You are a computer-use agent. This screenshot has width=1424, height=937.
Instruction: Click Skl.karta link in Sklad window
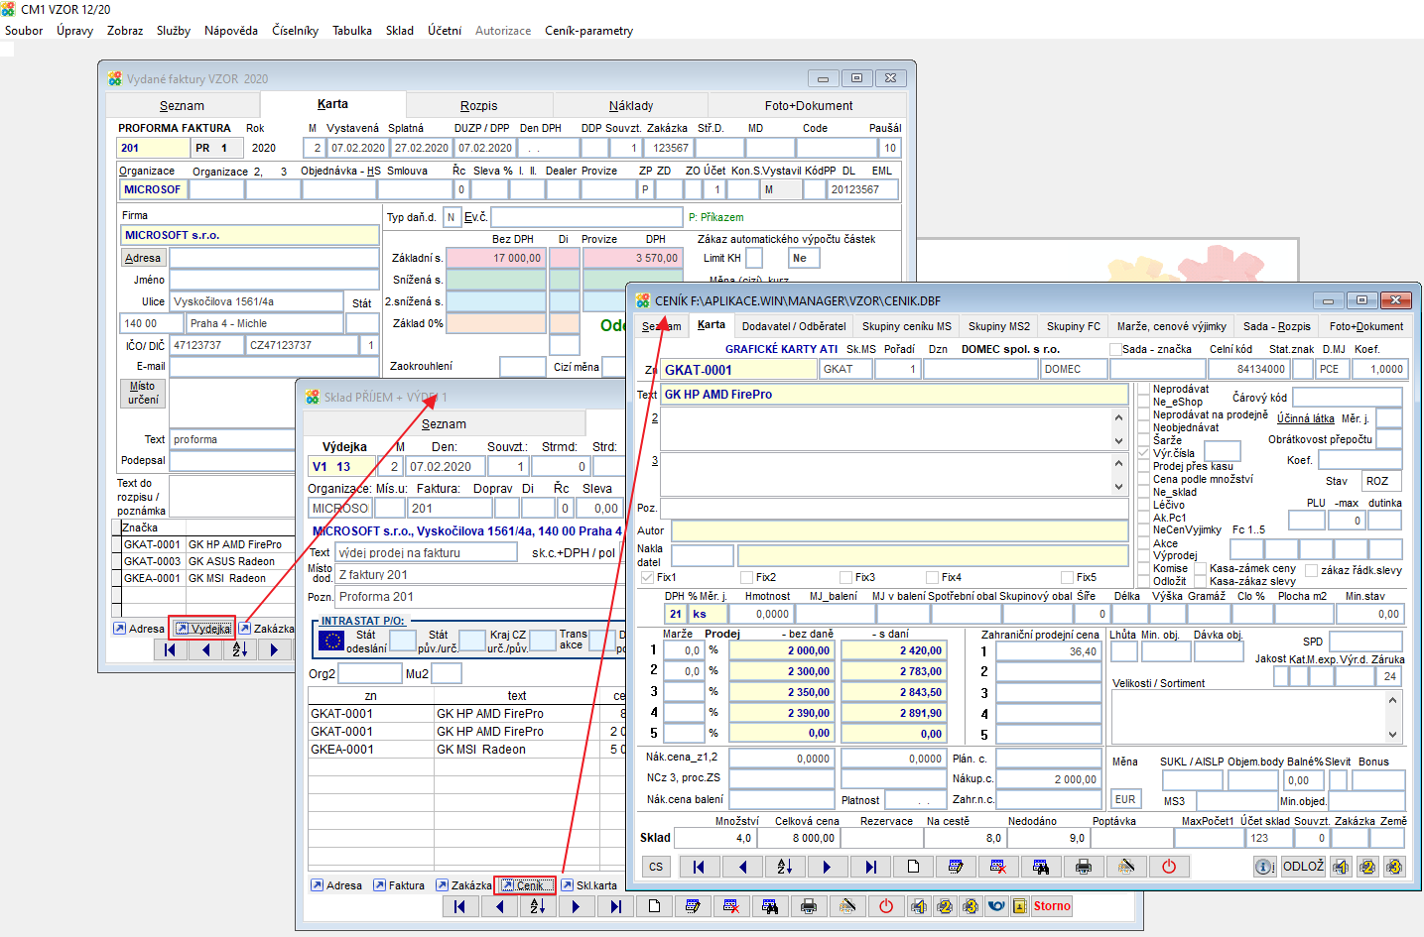(x=589, y=885)
